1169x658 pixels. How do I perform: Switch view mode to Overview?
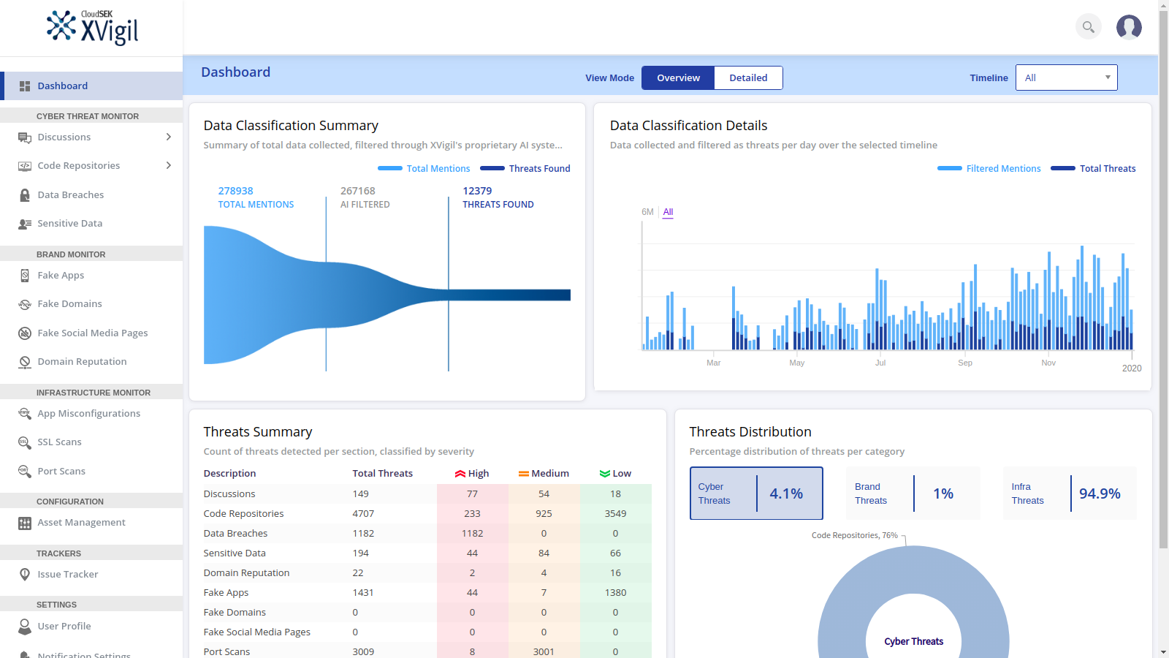point(678,77)
